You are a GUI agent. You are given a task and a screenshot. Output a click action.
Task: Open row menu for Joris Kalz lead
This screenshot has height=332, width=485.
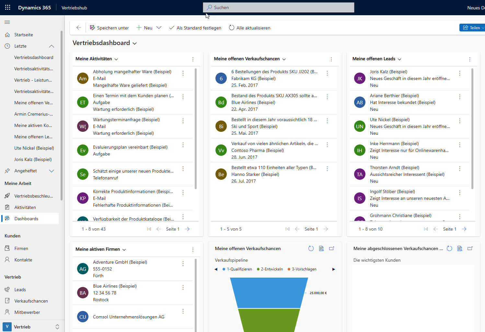460,73
